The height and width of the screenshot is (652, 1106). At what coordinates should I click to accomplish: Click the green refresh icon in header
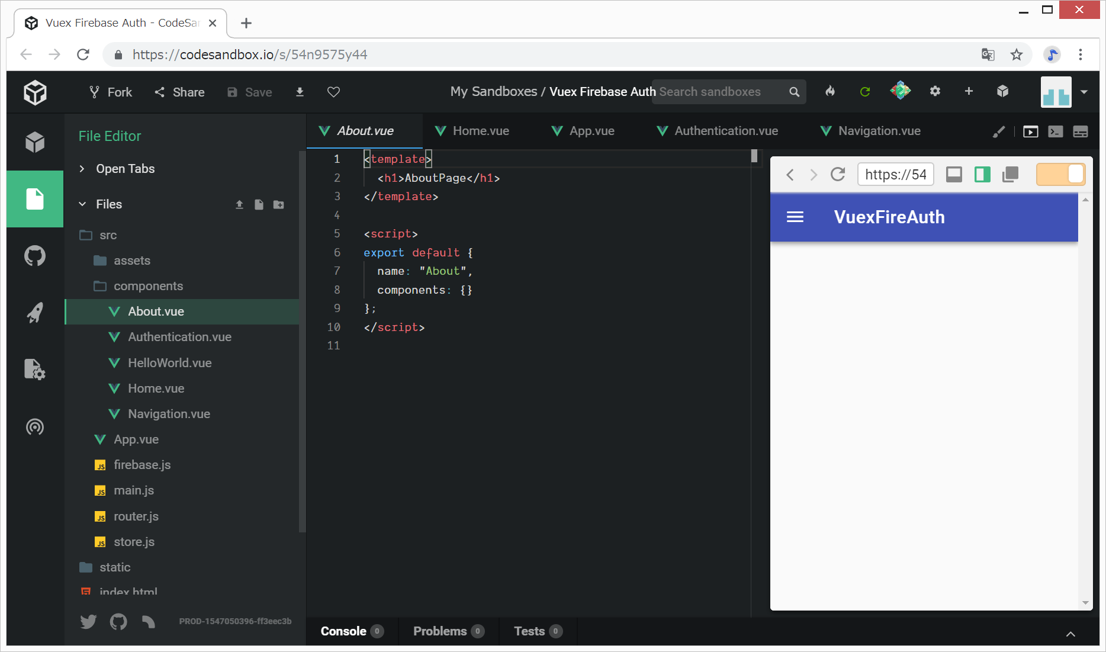click(865, 91)
